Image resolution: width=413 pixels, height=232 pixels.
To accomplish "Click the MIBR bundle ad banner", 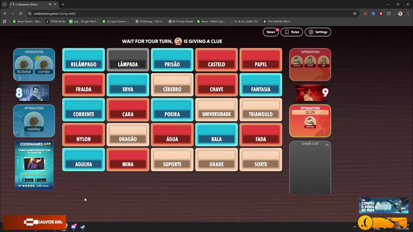I will tap(384, 205).
